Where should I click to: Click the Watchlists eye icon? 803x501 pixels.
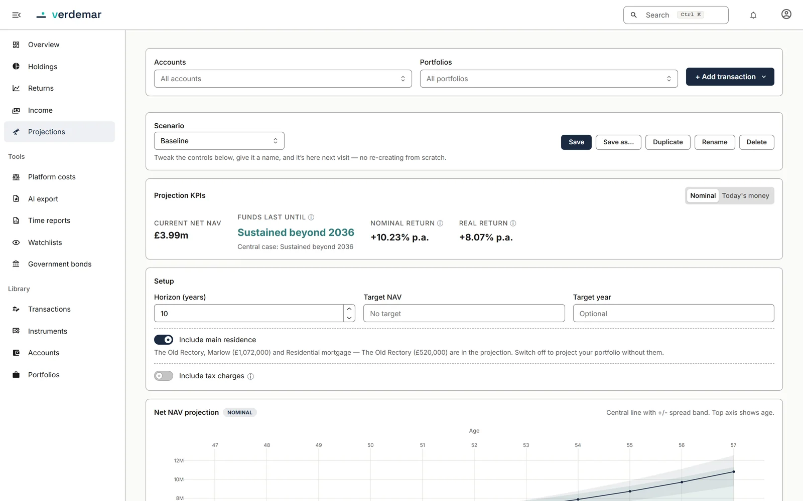(x=16, y=242)
